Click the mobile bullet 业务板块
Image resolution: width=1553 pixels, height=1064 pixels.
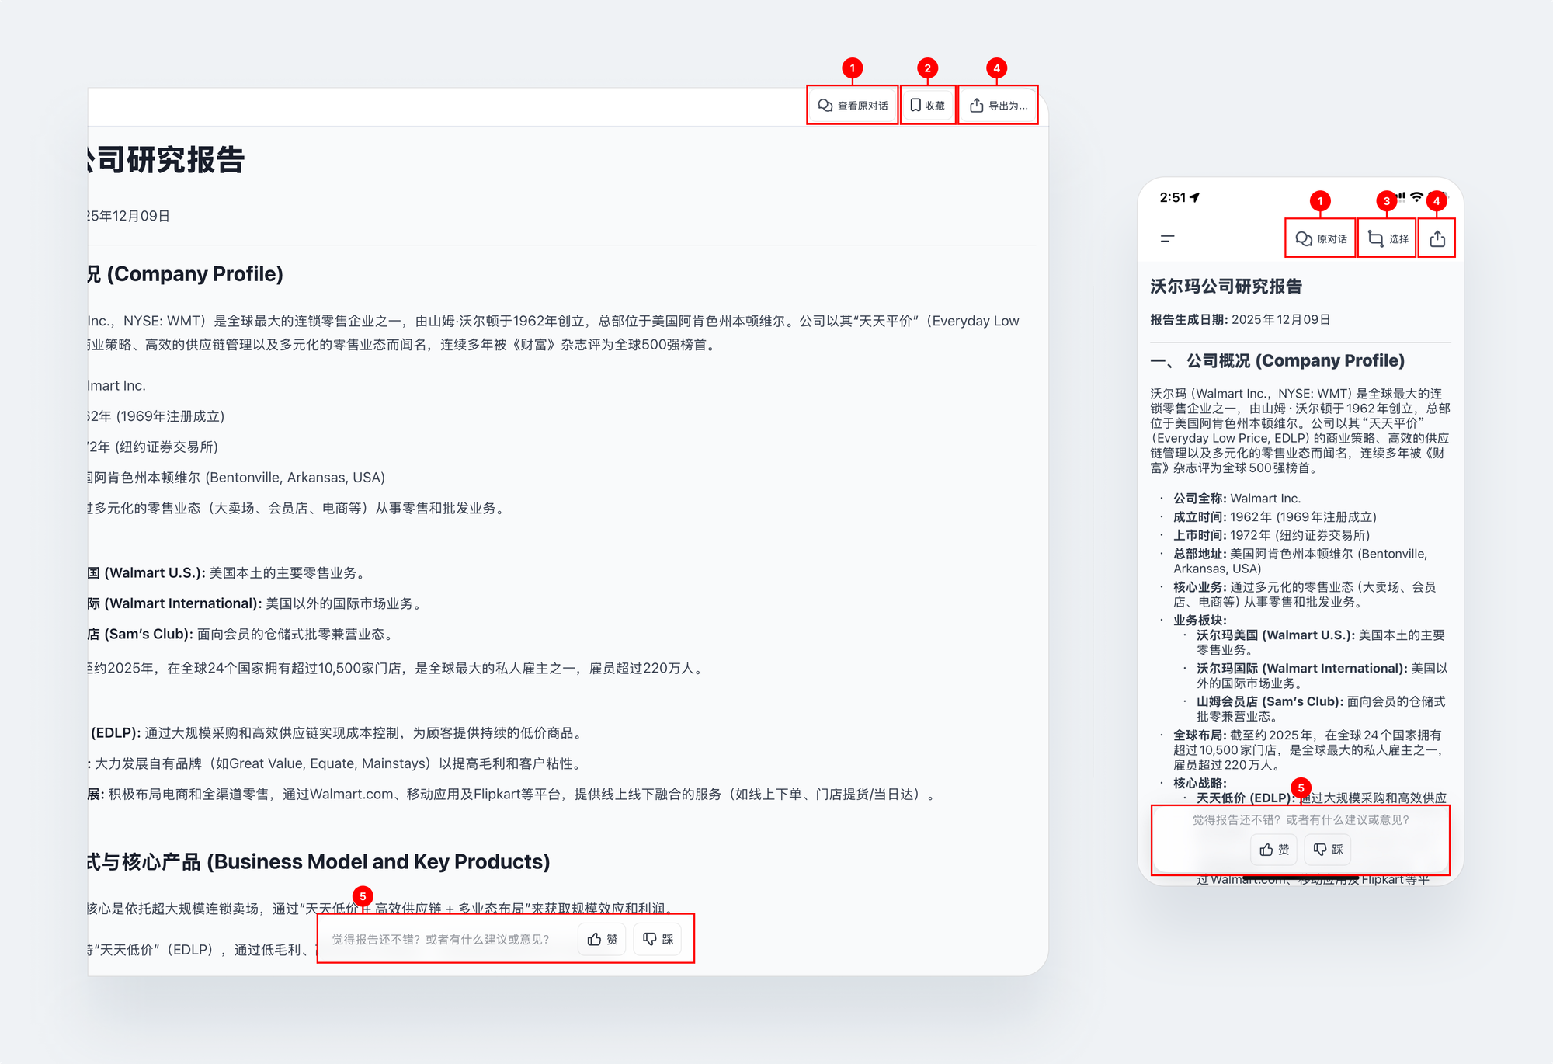click(1200, 621)
